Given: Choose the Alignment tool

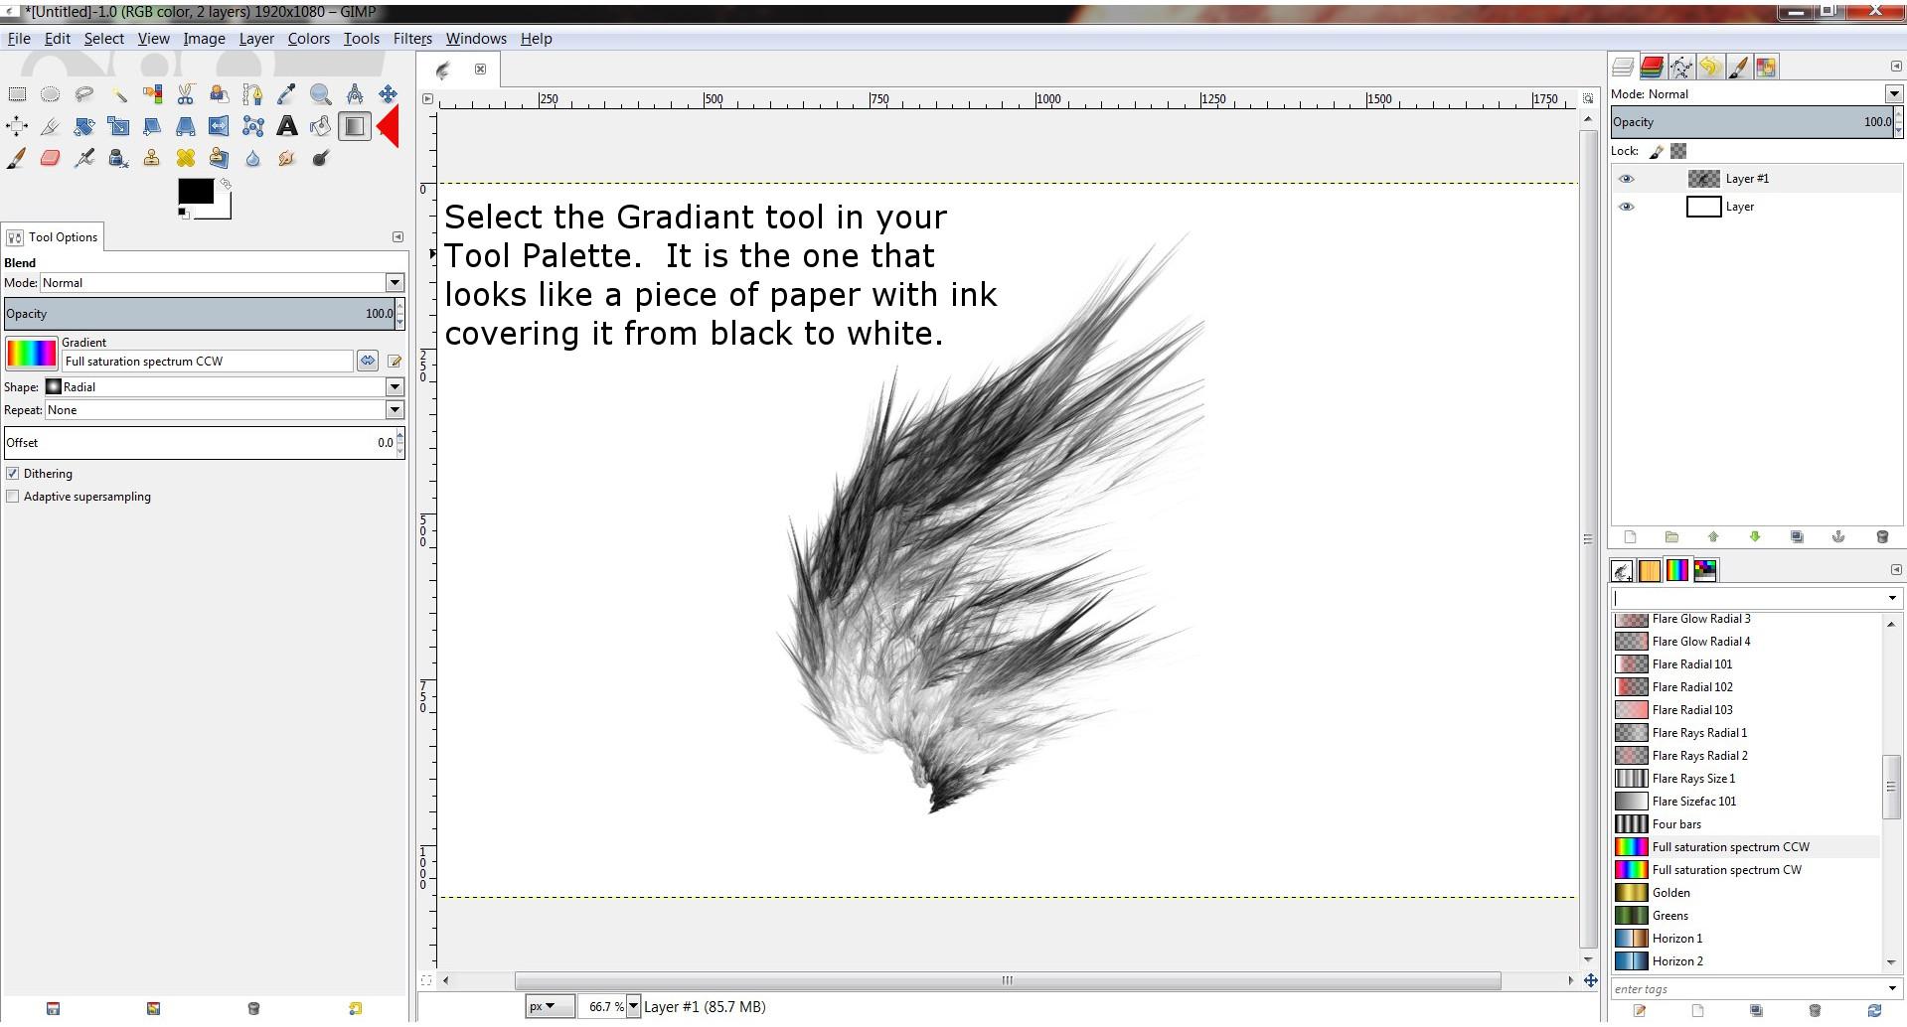Looking at the screenshot, I should 17,126.
